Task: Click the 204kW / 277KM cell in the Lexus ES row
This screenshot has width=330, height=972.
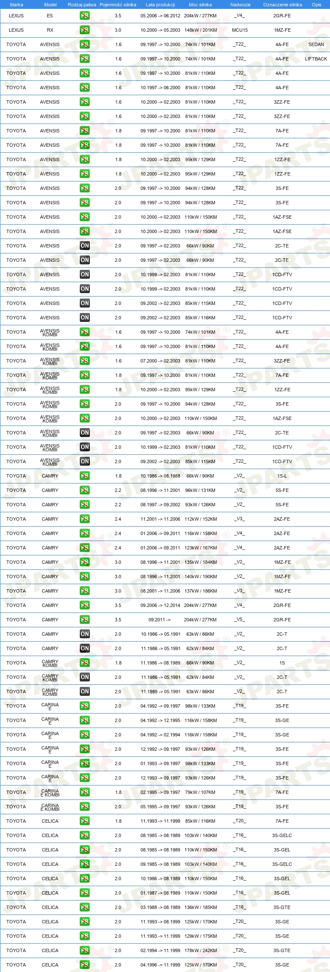Action: tap(200, 16)
